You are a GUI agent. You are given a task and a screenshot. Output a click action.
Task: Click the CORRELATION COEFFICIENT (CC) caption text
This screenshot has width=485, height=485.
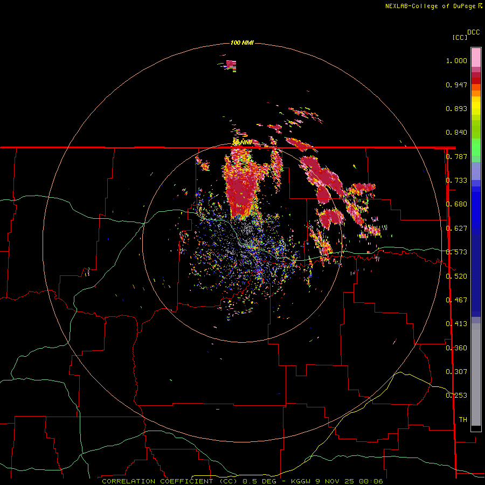coord(170,481)
